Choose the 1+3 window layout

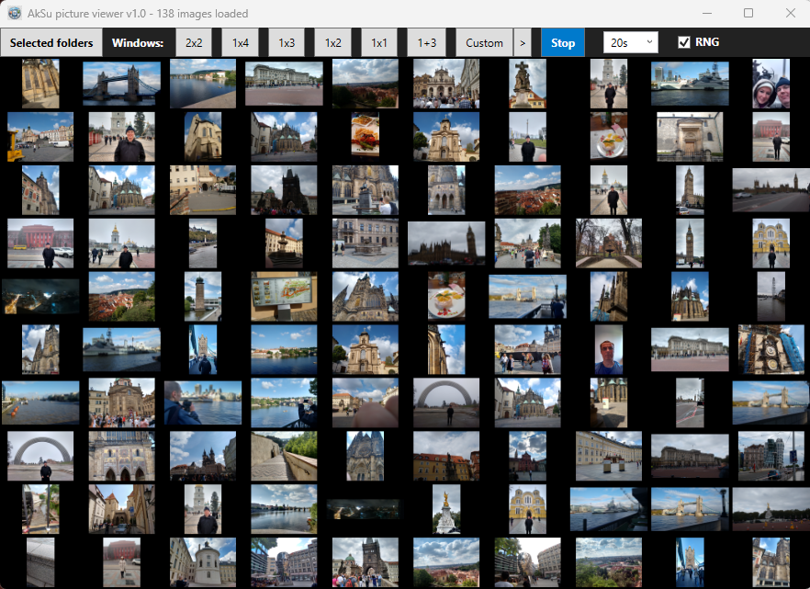[427, 42]
